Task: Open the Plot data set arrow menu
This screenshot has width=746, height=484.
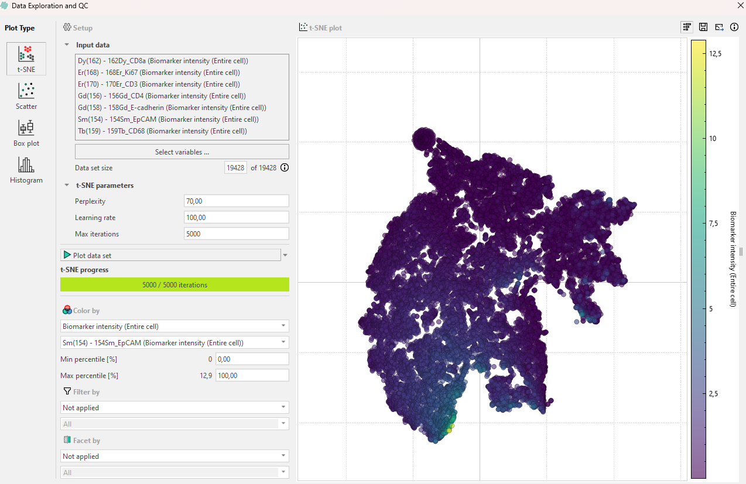Action: click(285, 255)
